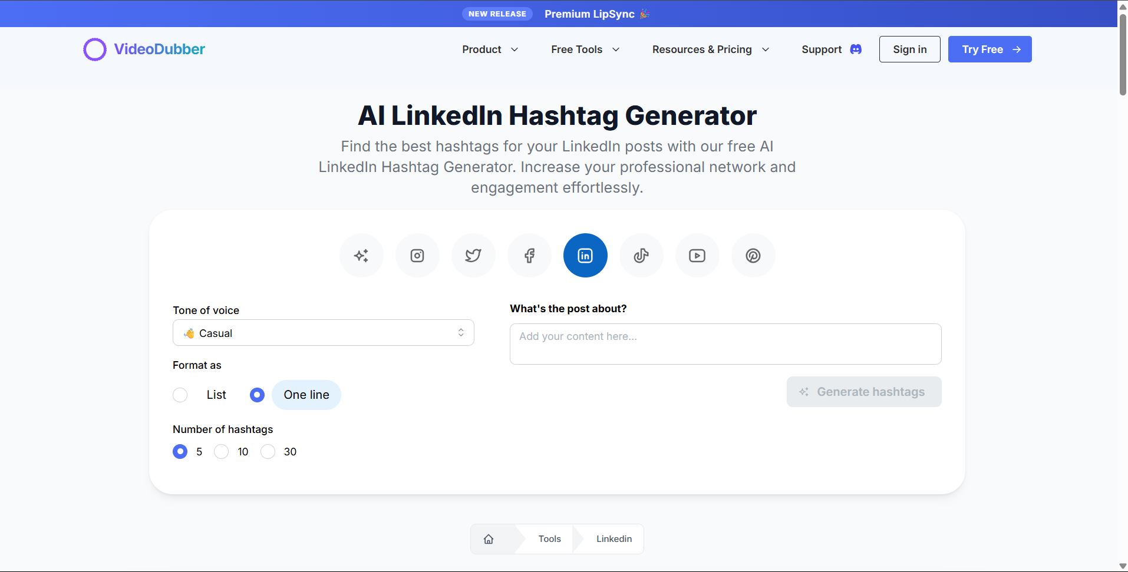
Task: Open the Support link
Action: point(822,49)
